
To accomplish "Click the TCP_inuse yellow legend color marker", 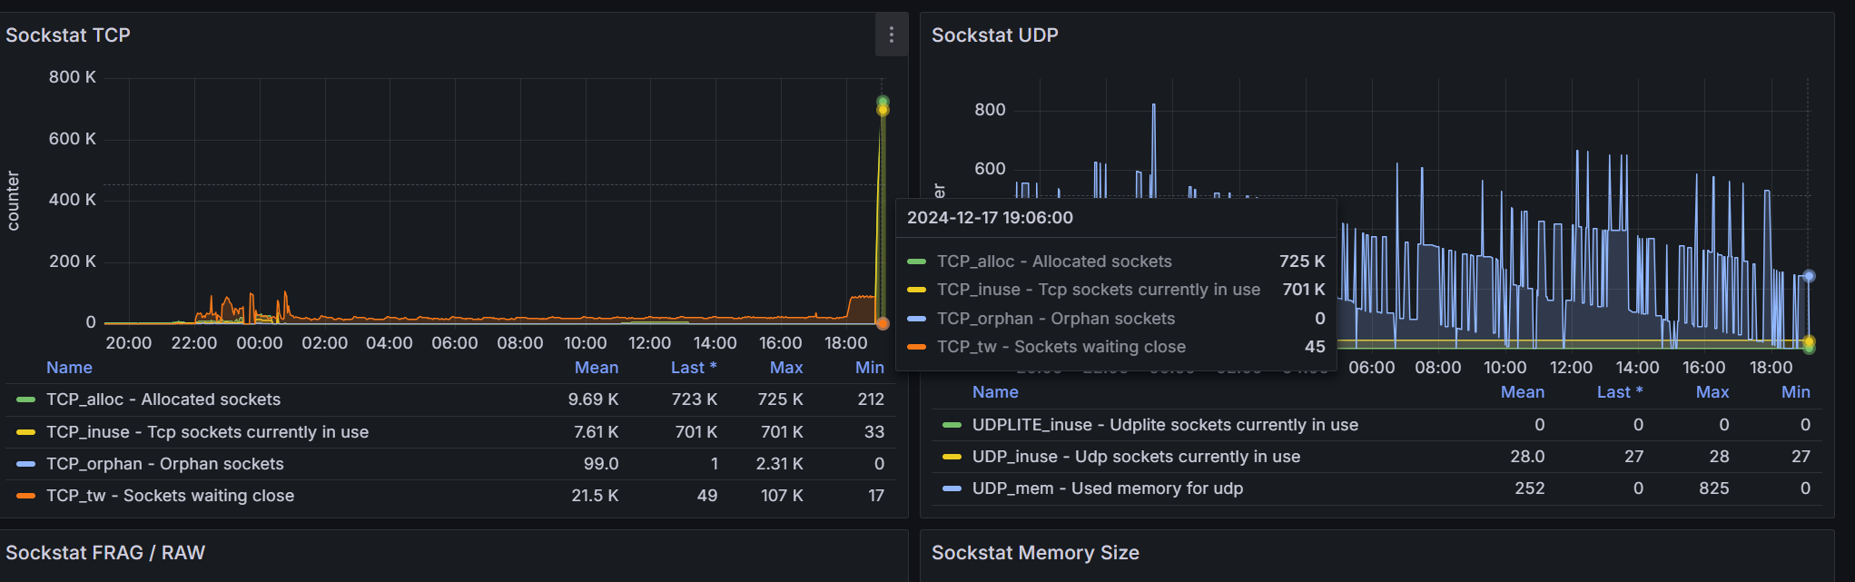I will coord(26,432).
